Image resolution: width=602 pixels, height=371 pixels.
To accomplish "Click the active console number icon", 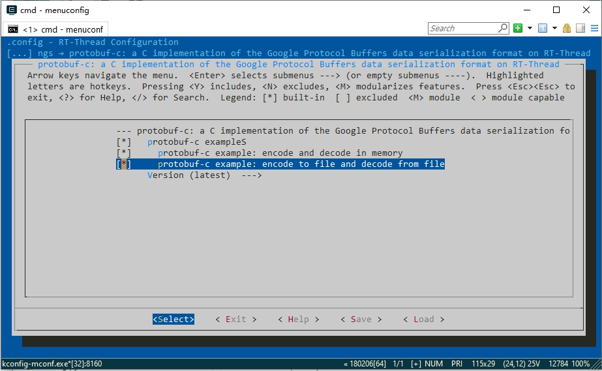I will 543,28.
